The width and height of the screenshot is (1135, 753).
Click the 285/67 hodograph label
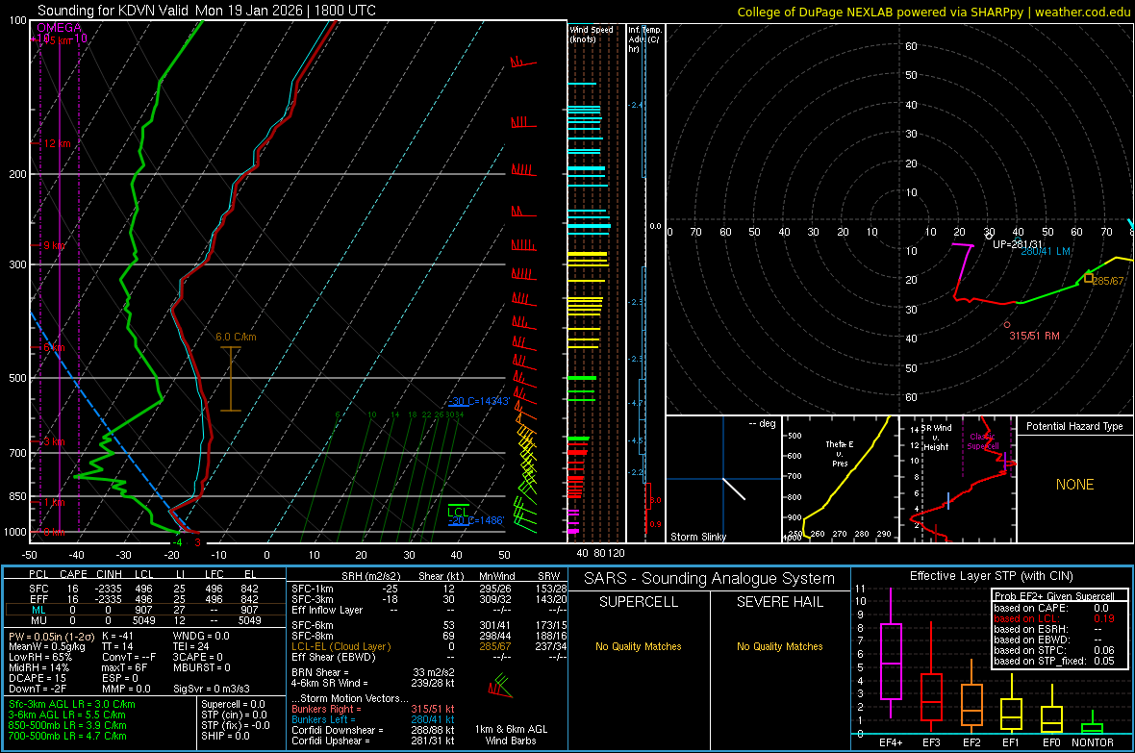tap(1108, 281)
